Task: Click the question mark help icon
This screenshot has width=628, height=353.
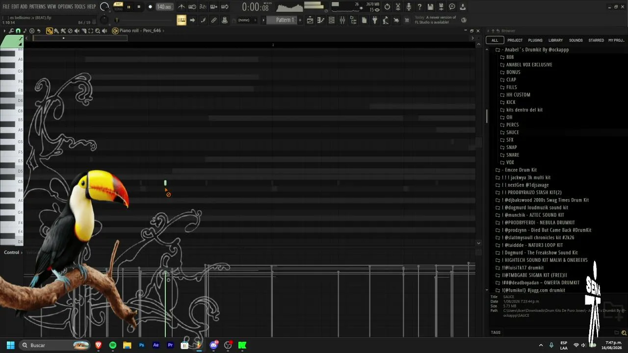Action: tap(419, 7)
